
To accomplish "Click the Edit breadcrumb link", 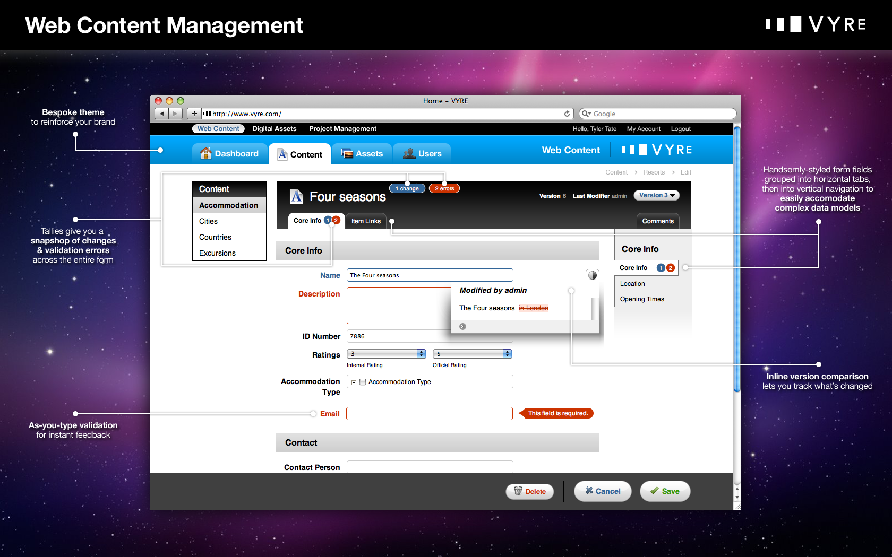I will coord(686,172).
